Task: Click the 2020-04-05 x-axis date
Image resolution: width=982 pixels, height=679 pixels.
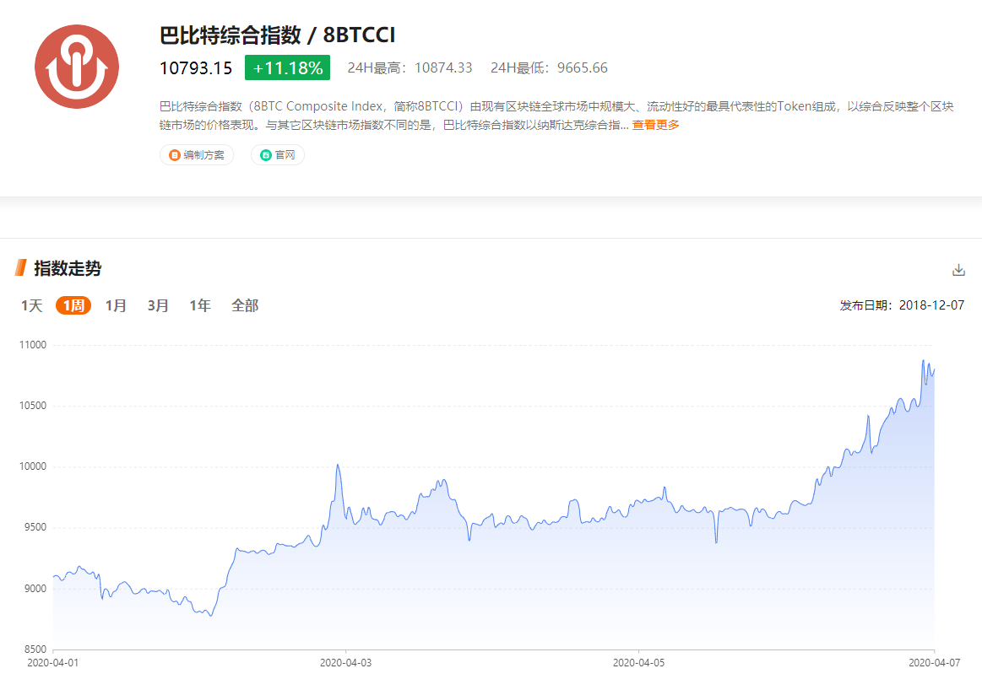Action: 638,663
